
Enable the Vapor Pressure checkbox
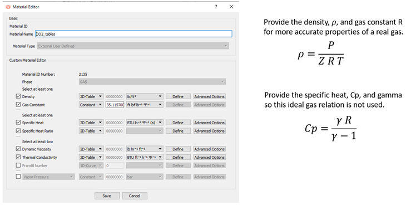click(x=18, y=177)
